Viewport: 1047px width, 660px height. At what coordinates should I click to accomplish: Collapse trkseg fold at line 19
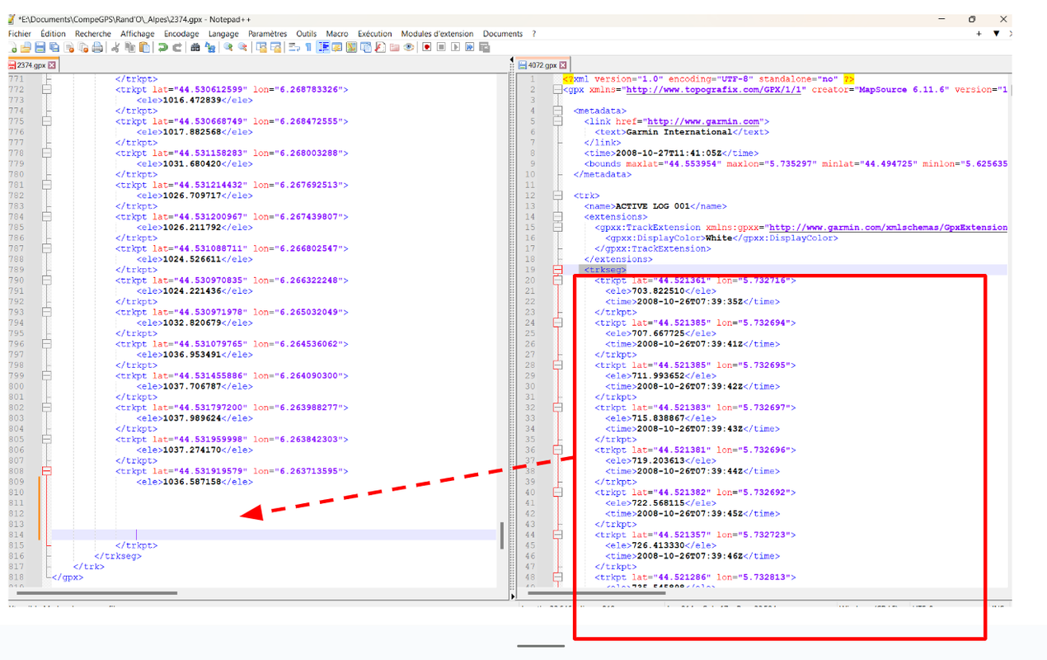pos(558,270)
